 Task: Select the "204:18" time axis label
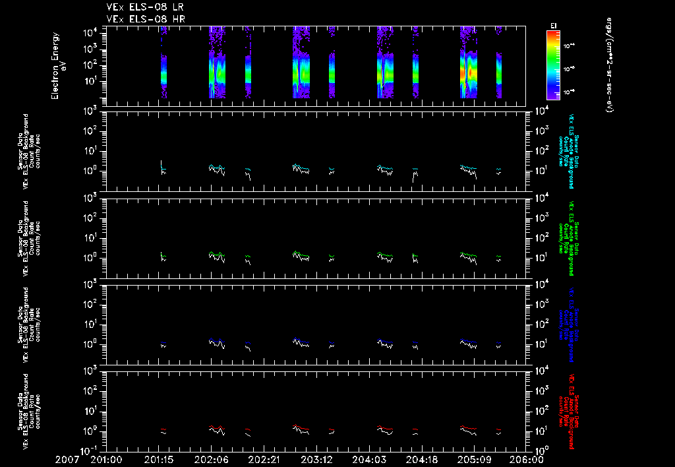[x=421, y=460]
